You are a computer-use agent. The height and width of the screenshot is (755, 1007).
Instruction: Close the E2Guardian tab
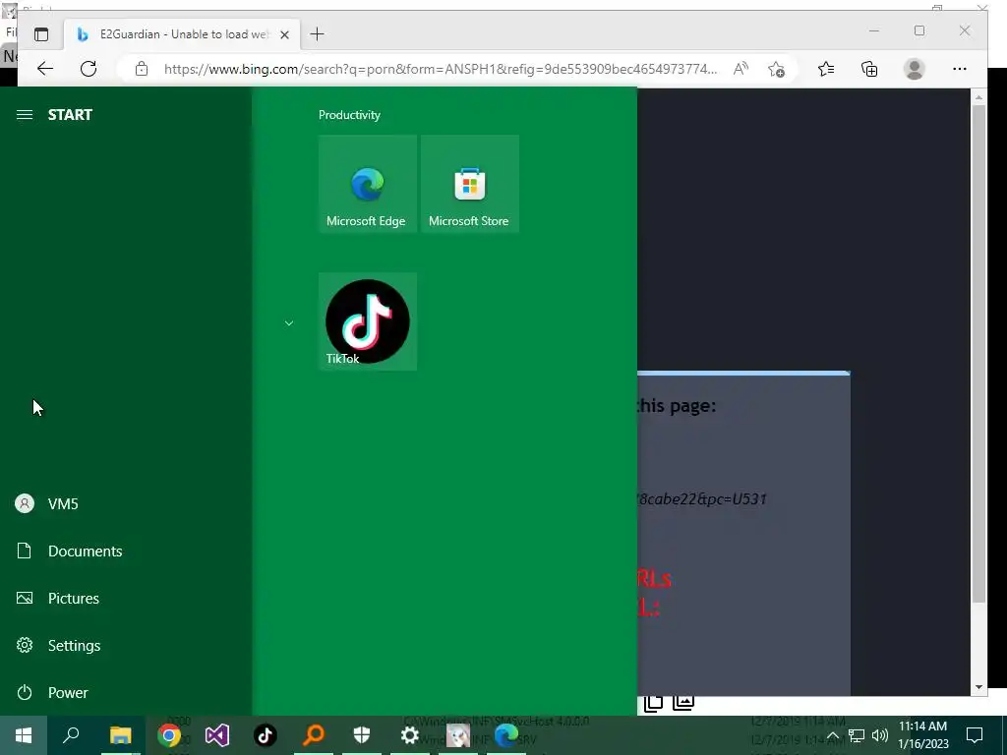(x=284, y=34)
